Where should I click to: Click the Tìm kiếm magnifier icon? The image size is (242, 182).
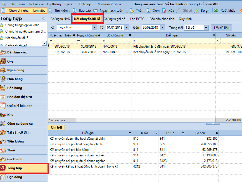point(50,11)
